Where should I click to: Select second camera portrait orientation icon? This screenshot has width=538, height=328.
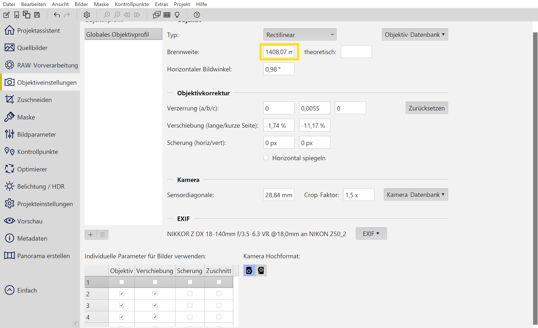pyautogui.click(x=261, y=270)
